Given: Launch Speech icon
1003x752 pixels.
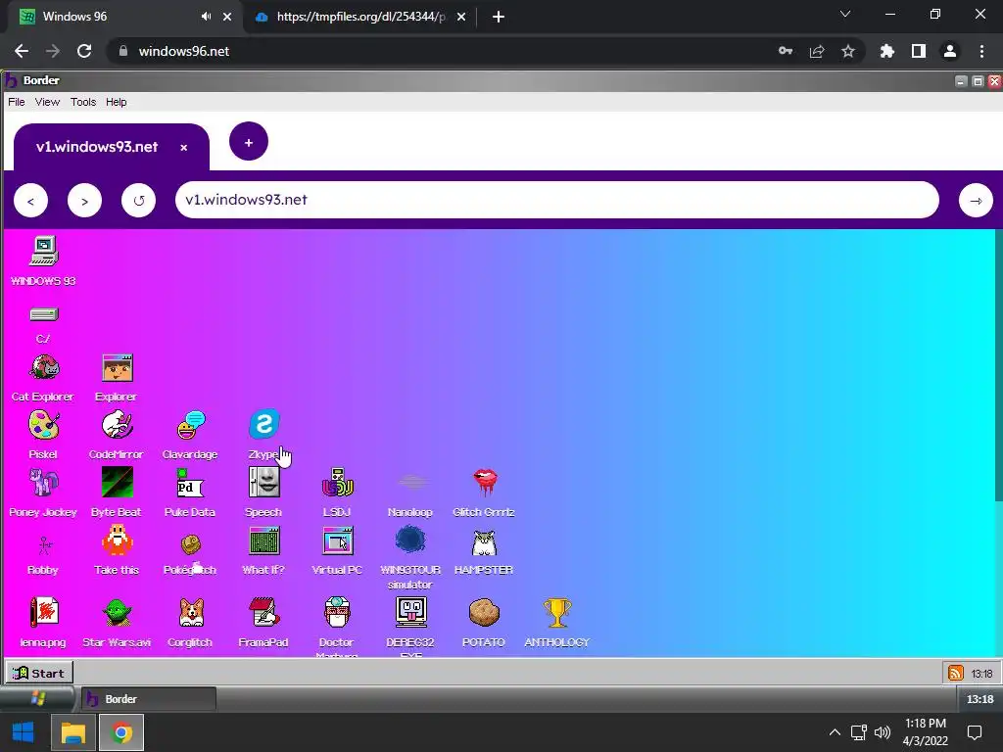Looking at the screenshot, I should [264, 482].
